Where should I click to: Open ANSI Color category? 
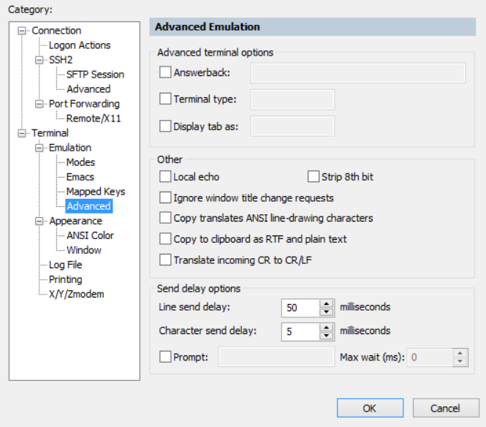click(x=90, y=235)
